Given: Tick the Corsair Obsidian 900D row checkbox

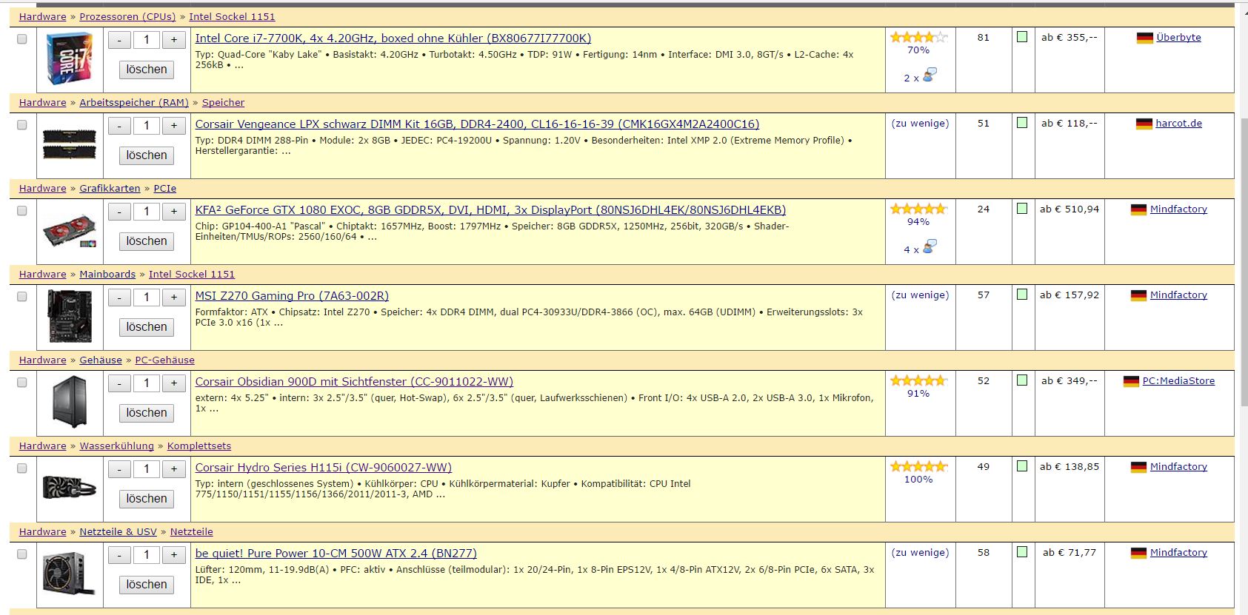Looking at the screenshot, I should [x=22, y=383].
